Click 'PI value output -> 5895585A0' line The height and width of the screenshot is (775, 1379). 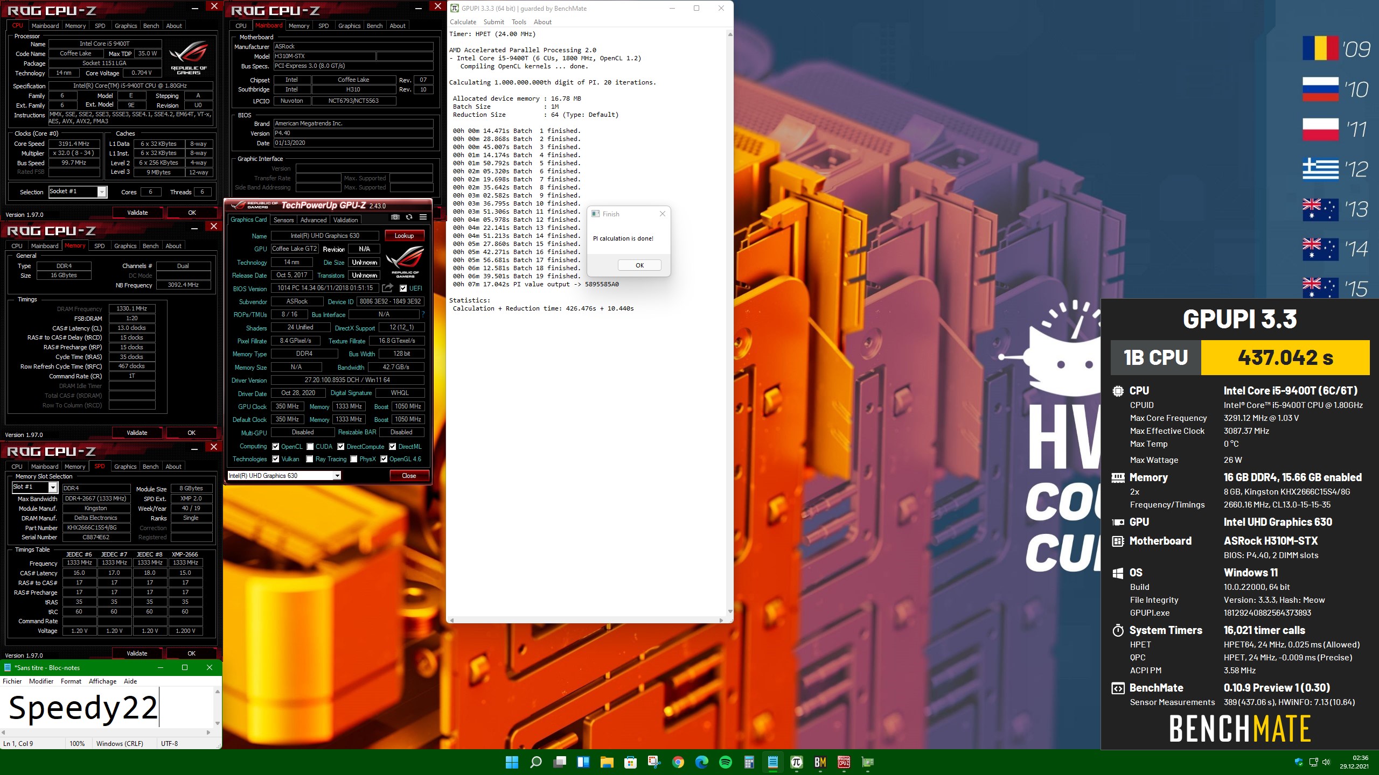pyautogui.click(x=535, y=284)
